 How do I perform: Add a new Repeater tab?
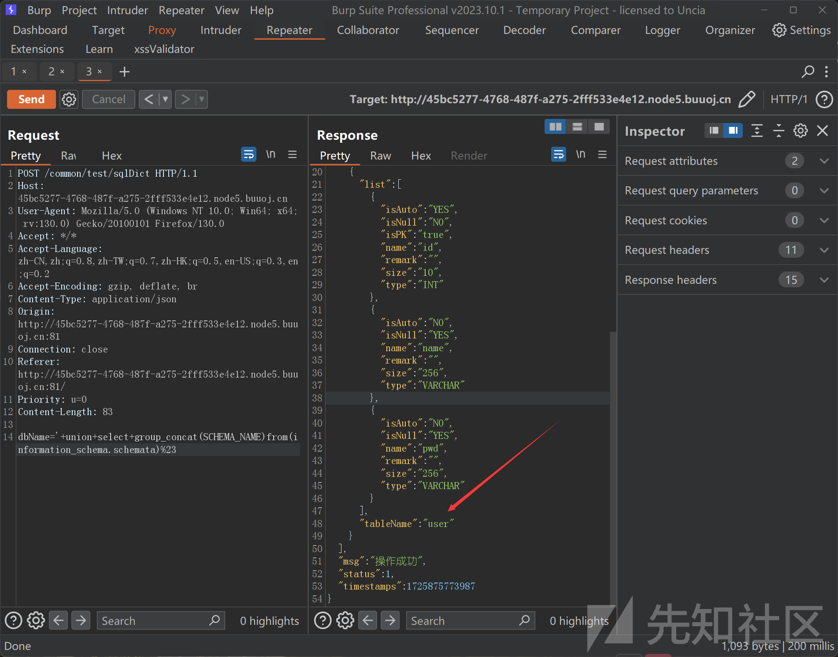click(x=125, y=71)
